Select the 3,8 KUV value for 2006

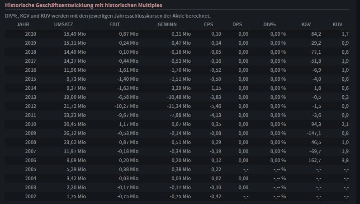[x=345, y=160]
